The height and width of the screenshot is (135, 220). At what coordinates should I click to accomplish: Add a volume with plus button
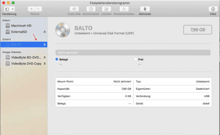31,9
